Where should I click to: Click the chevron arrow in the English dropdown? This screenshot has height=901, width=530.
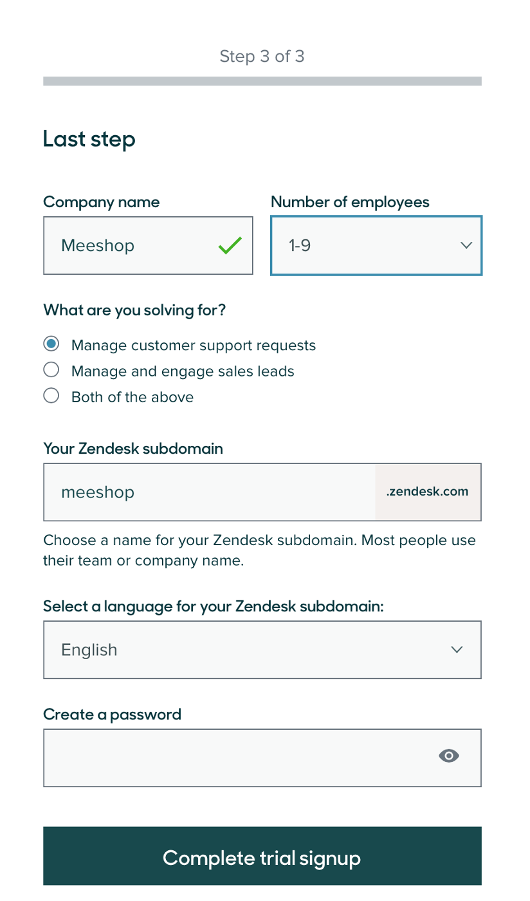[x=457, y=649]
